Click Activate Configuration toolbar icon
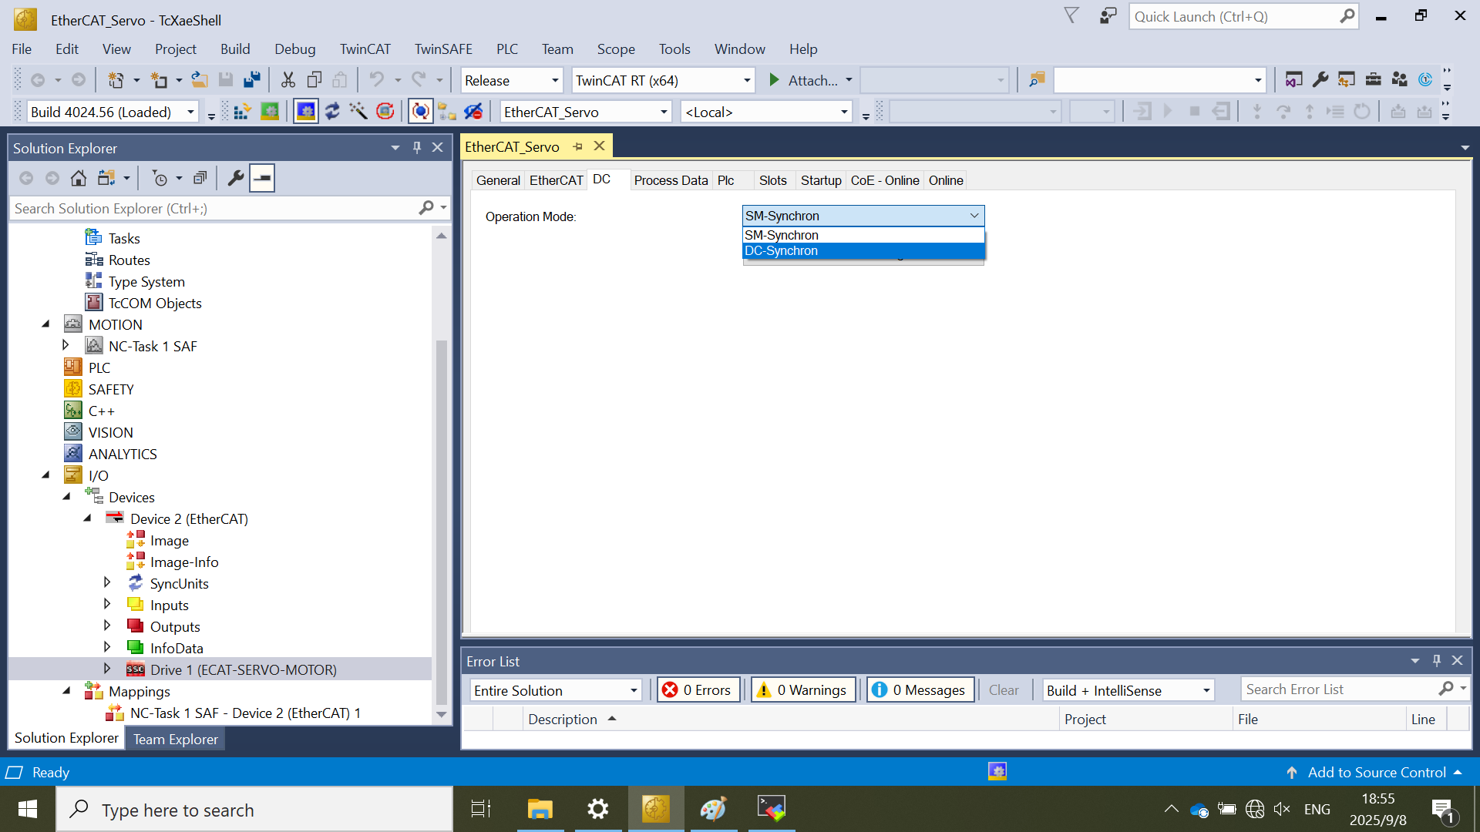Viewport: 1480px width, 832px height. click(x=241, y=112)
